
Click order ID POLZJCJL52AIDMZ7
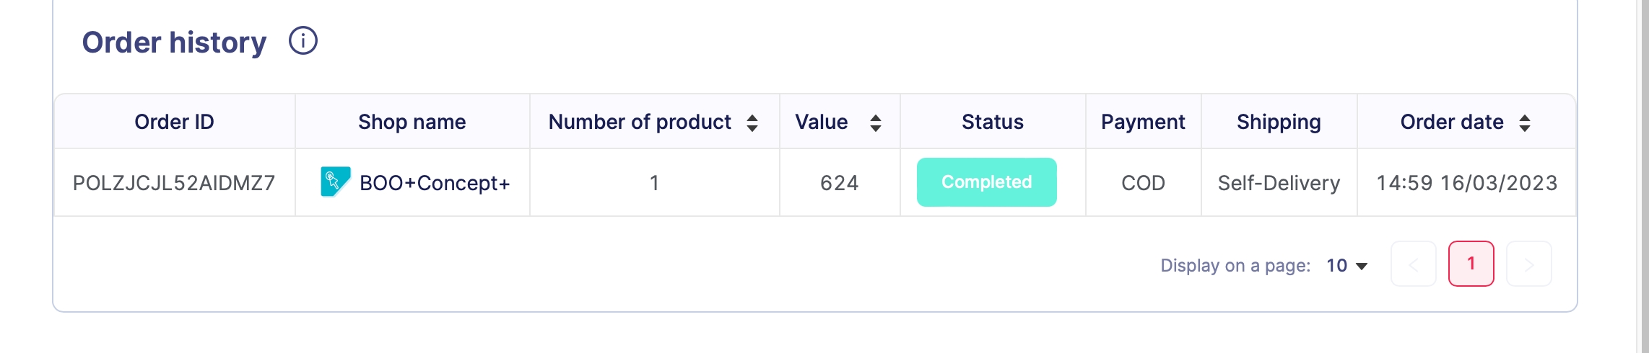174,183
